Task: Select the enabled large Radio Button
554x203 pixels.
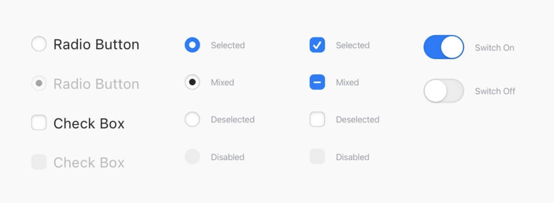Action: [39, 44]
